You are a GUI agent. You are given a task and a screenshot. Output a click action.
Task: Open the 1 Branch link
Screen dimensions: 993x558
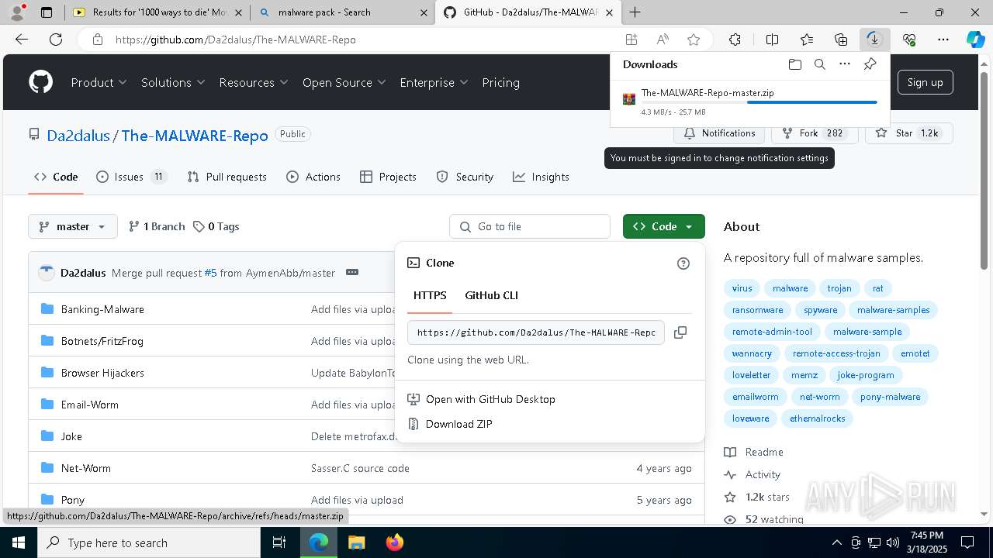tap(157, 226)
